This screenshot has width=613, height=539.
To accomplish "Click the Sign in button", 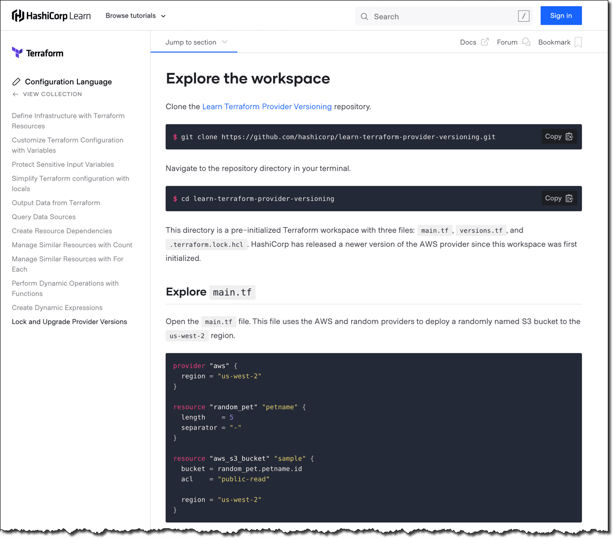I will (561, 15).
